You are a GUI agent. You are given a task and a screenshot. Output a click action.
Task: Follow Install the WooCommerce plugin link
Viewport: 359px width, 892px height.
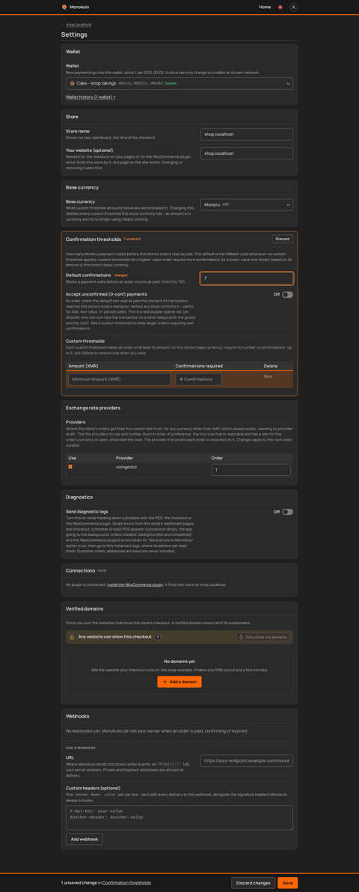pyautogui.click(x=135, y=584)
